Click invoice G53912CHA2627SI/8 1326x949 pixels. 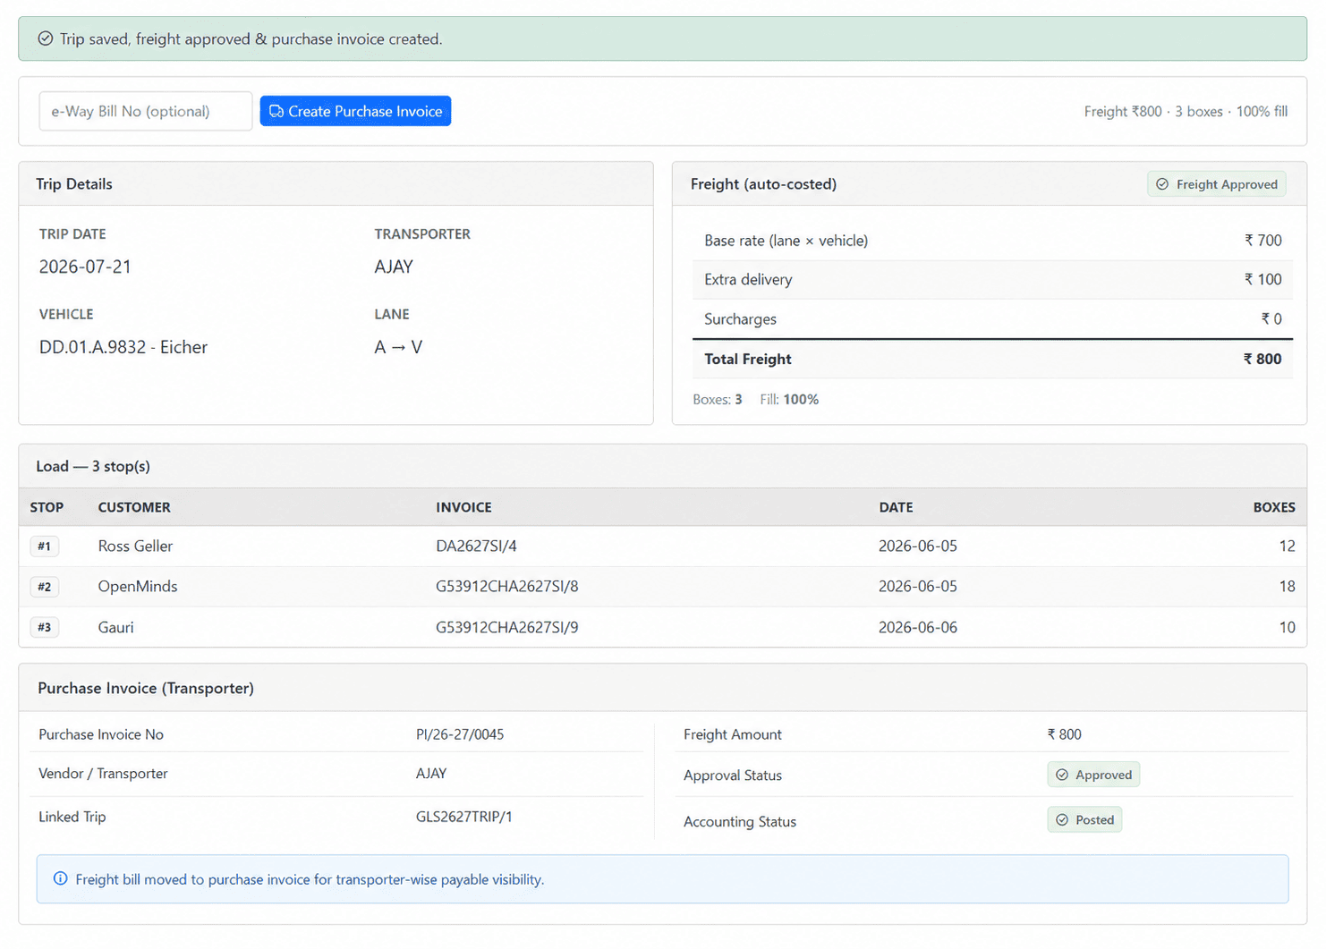pos(507,587)
